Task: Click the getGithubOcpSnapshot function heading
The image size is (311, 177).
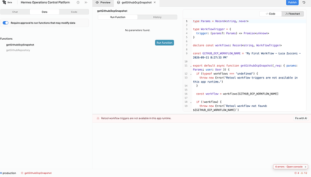Action: (112, 11)
